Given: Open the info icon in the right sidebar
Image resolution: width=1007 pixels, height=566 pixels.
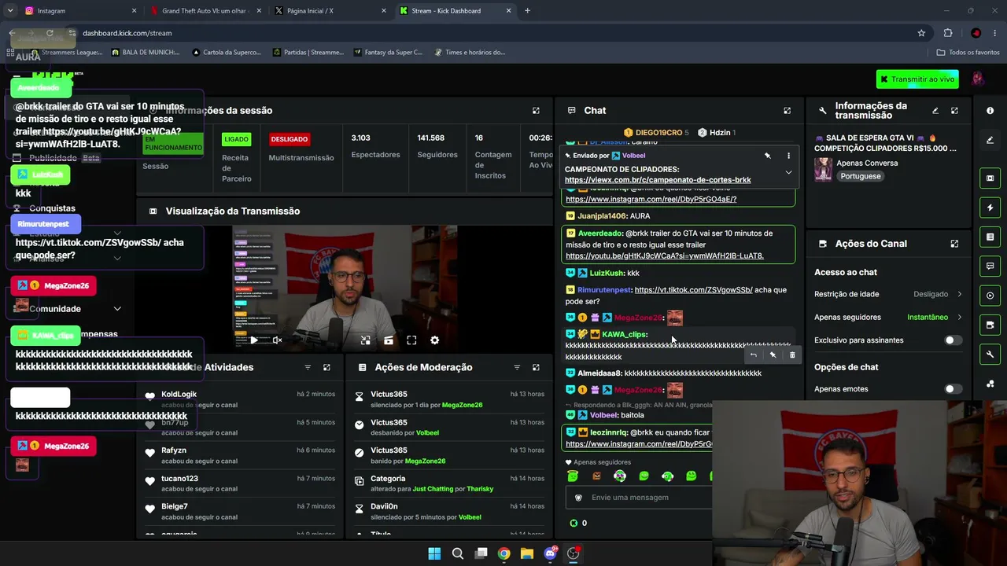Looking at the screenshot, I should tap(990, 111).
